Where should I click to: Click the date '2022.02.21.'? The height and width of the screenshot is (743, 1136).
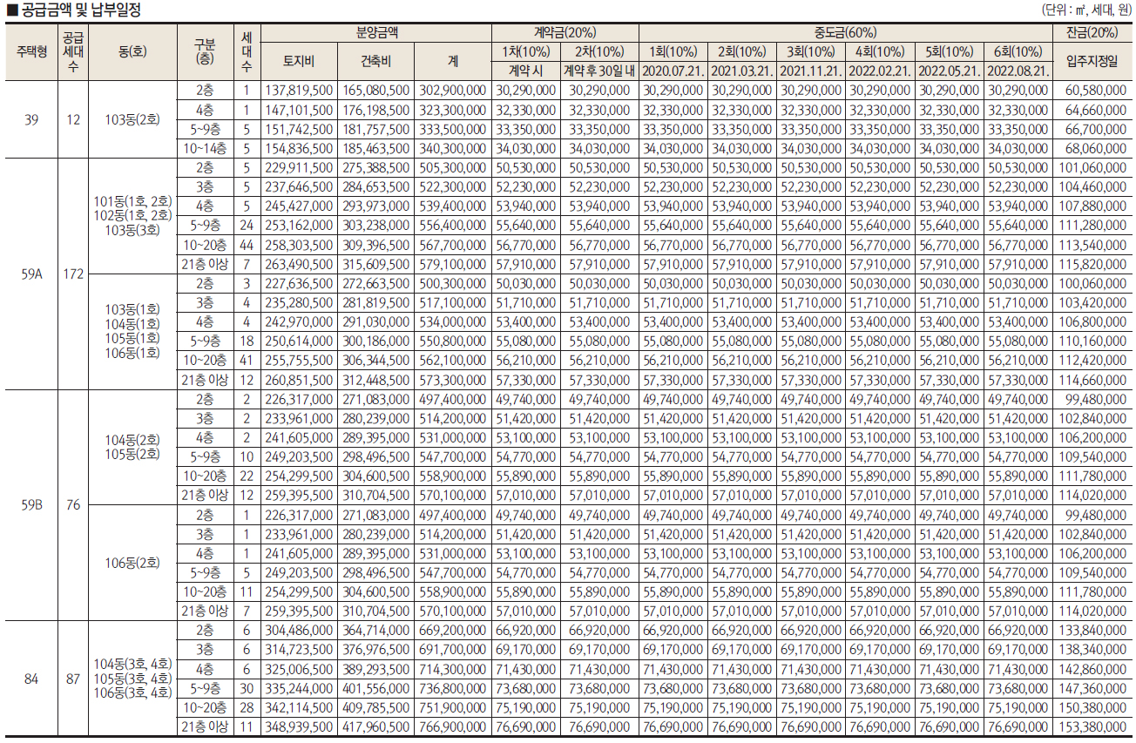[x=880, y=71]
